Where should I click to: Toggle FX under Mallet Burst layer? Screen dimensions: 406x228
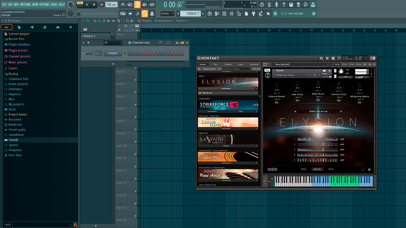pos(318,100)
